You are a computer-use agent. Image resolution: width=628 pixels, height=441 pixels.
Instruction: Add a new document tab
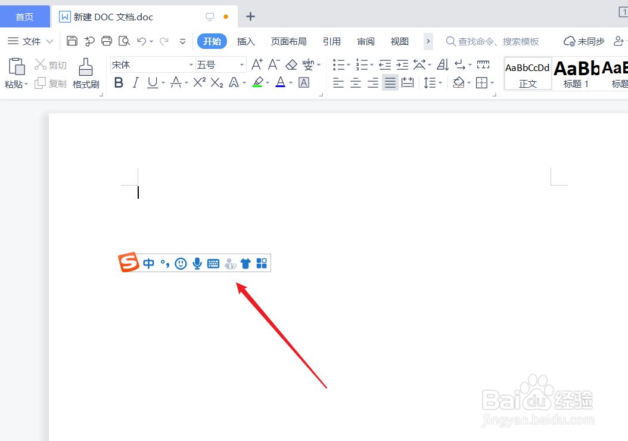(x=250, y=17)
